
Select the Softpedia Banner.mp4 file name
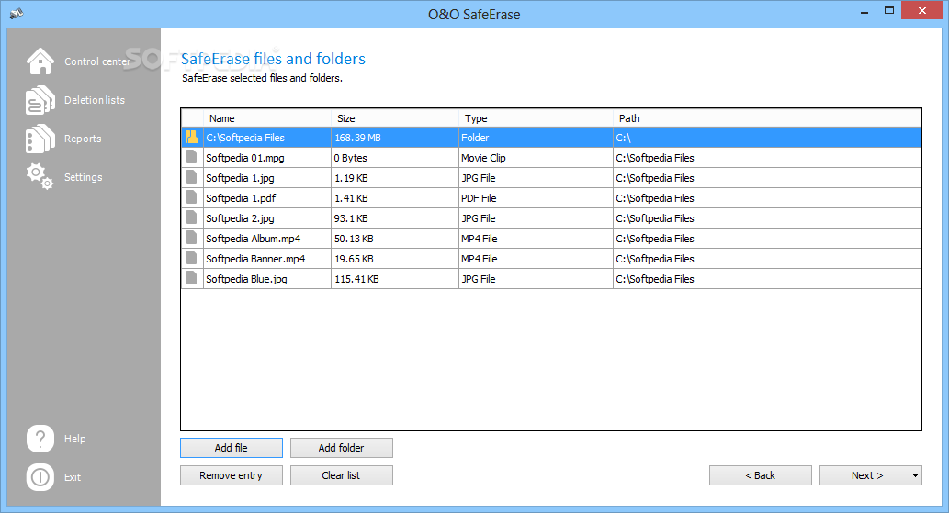click(255, 259)
